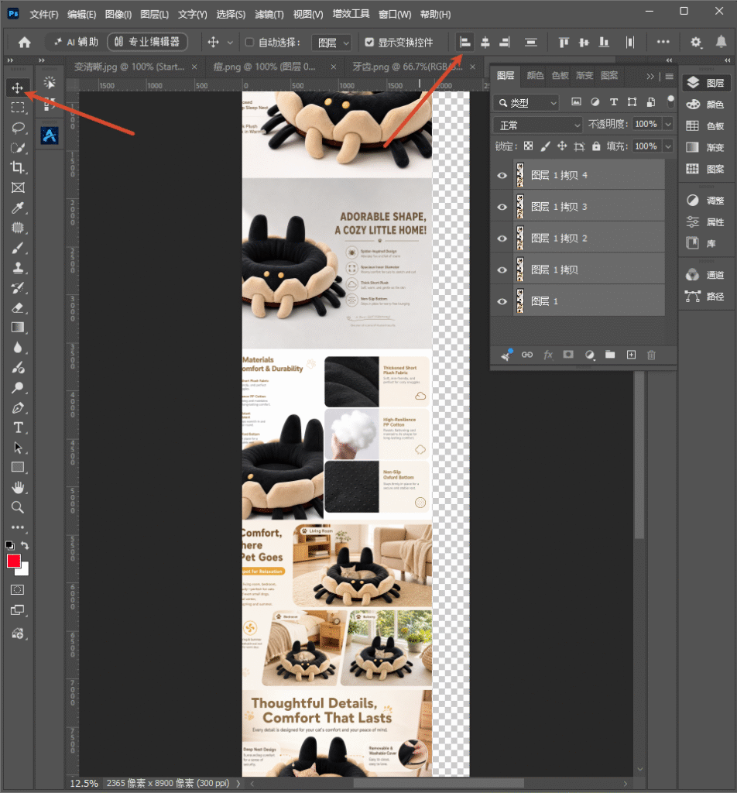The width and height of the screenshot is (737, 793).
Task: Open the 类型 layer filter dropdown
Action: (x=526, y=103)
